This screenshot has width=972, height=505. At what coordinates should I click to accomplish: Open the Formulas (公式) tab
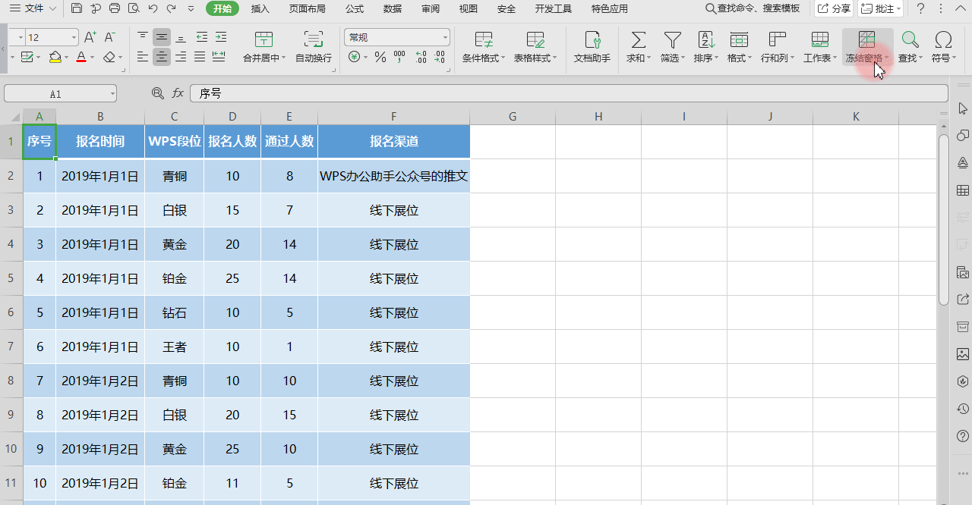click(354, 9)
